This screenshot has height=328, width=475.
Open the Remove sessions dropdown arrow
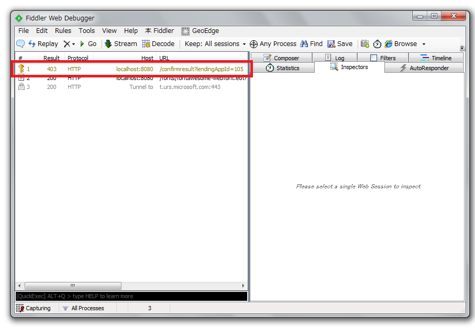point(73,44)
